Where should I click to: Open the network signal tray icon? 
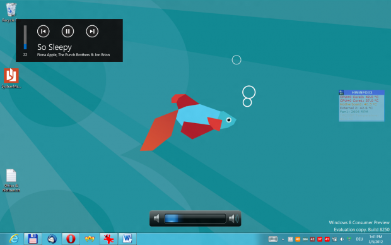click(349, 239)
